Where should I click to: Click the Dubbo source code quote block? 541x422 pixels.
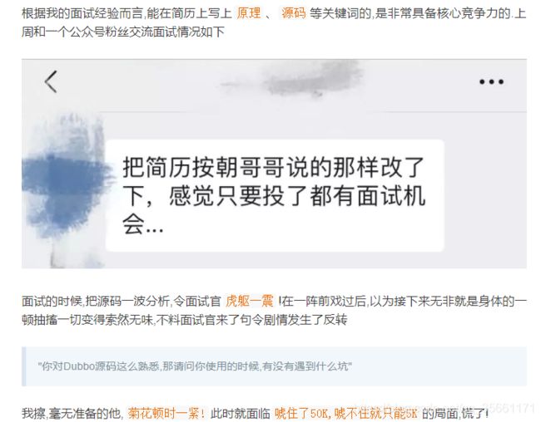275,366
